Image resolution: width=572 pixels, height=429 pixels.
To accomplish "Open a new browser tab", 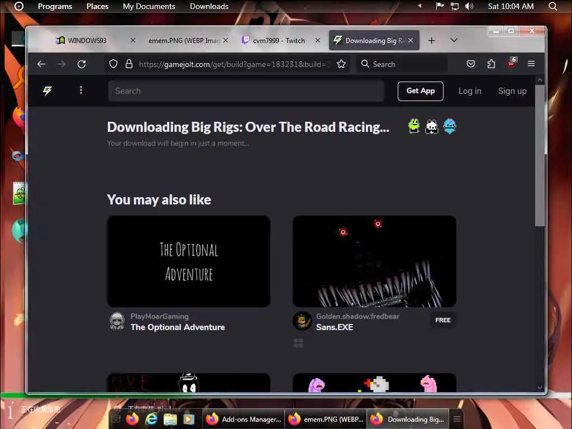I will (x=432, y=40).
